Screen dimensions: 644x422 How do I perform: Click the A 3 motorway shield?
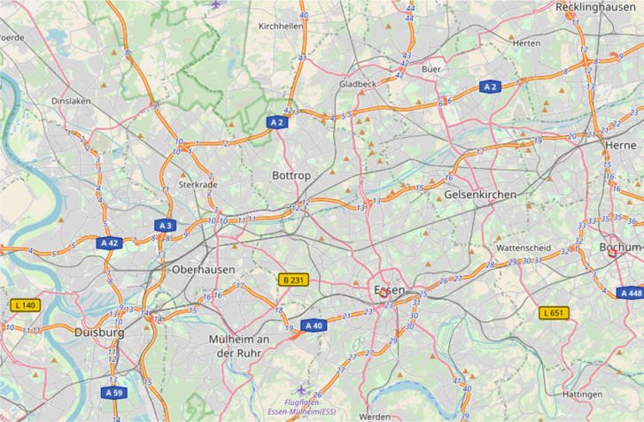166,226
